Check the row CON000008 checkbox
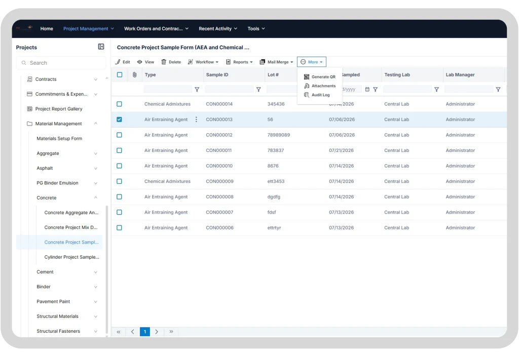The image size is (519, 357). (x=119, y=196)
